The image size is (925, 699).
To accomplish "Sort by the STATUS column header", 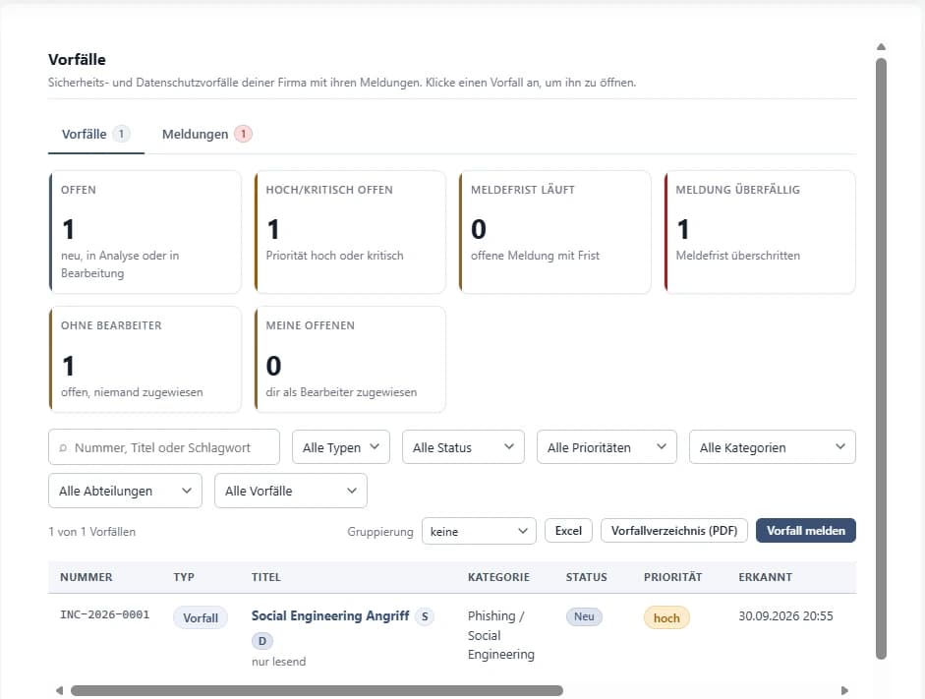I will click(587, 577).
